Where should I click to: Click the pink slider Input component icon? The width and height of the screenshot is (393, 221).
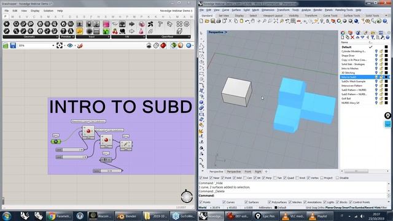click(x=106, y=24)
